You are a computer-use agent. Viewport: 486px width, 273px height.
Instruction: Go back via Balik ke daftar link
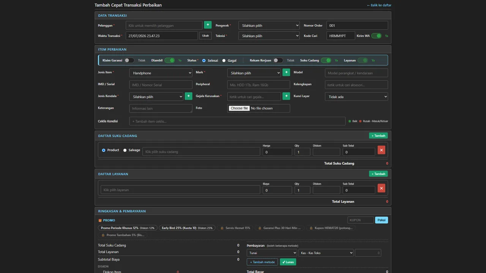pyautogui.click(x=379, y=5)
